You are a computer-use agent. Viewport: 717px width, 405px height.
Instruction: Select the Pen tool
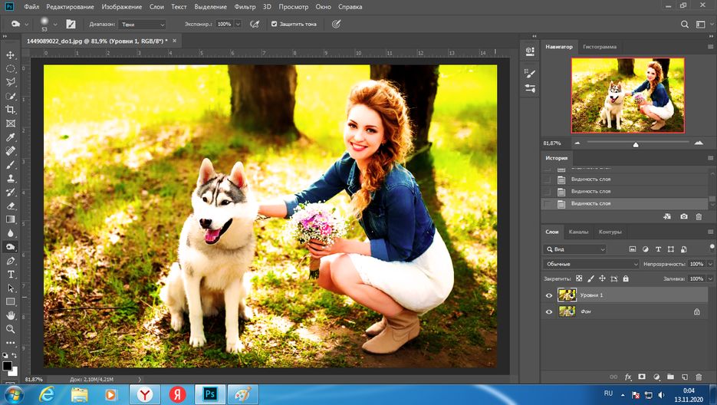pos(10,261)
